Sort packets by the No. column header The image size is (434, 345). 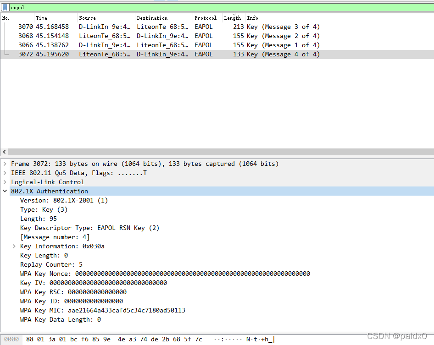pos(17,18)
